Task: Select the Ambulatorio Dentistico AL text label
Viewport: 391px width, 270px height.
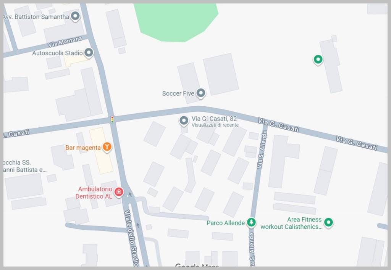Action: point(94,193)
